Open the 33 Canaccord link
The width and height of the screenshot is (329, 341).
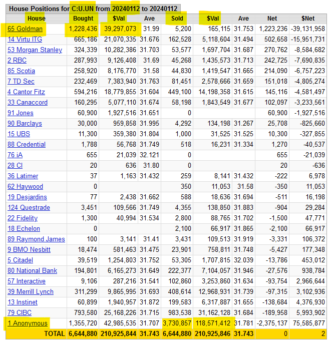[28, 103]
